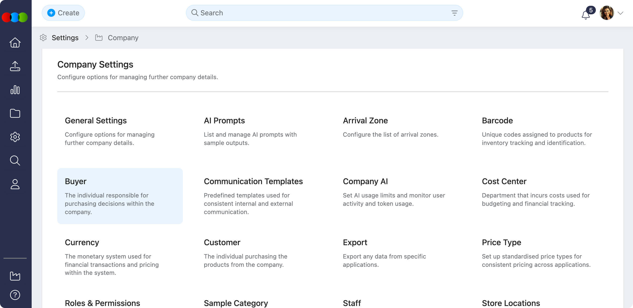Image resolution: width=633 pixels, height=308 pixels.
Task: Click the magnifier icon in sidebar
Action: pyautogui.click(x=15, y=161)
